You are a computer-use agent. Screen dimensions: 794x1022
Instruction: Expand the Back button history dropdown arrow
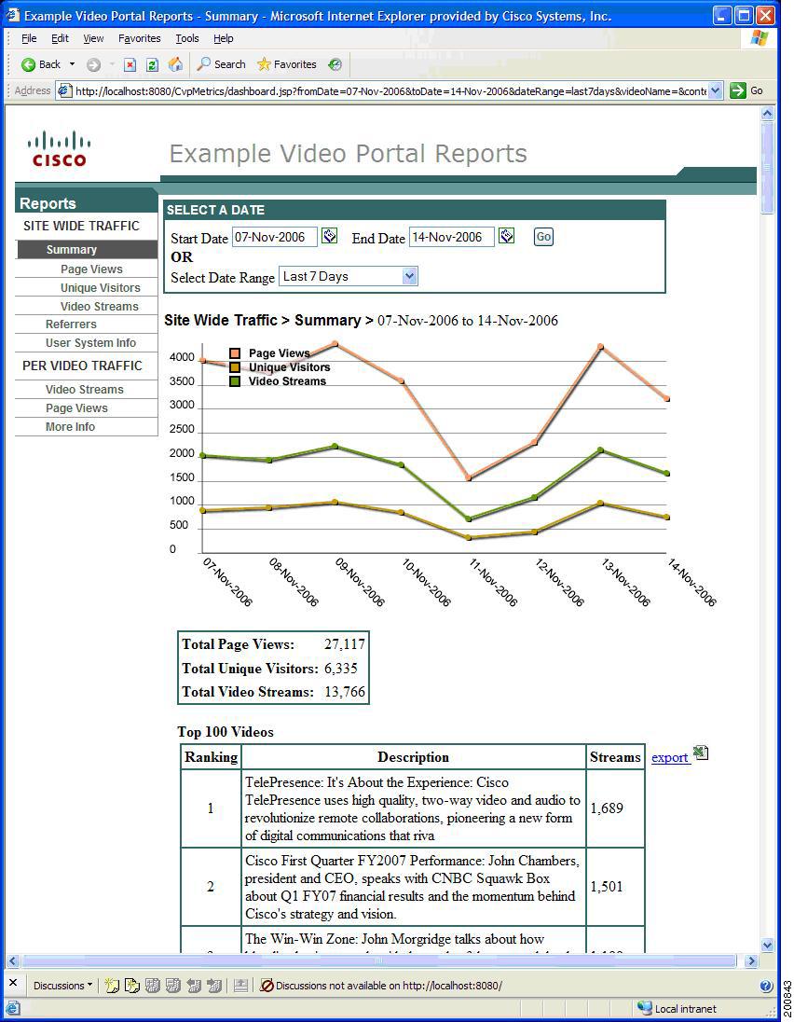click(72, 64)
